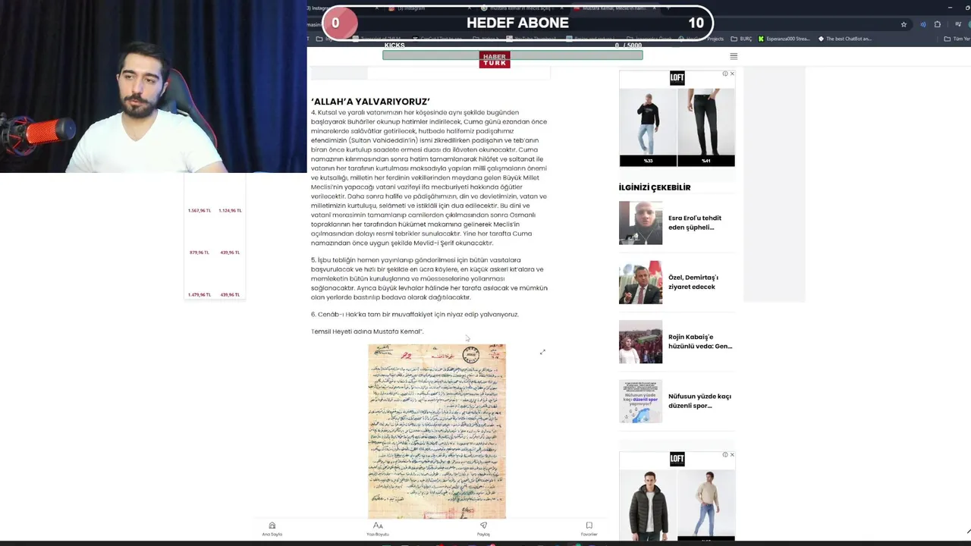Close the top LOFT advertisement
Image resolution: width=971 pixels, height=546 pixels.
732,74
